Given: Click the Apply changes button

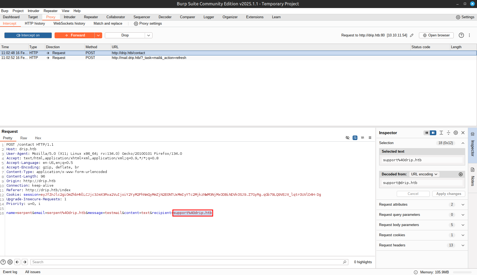Looking at the screenshot, I should coord(448,194).
